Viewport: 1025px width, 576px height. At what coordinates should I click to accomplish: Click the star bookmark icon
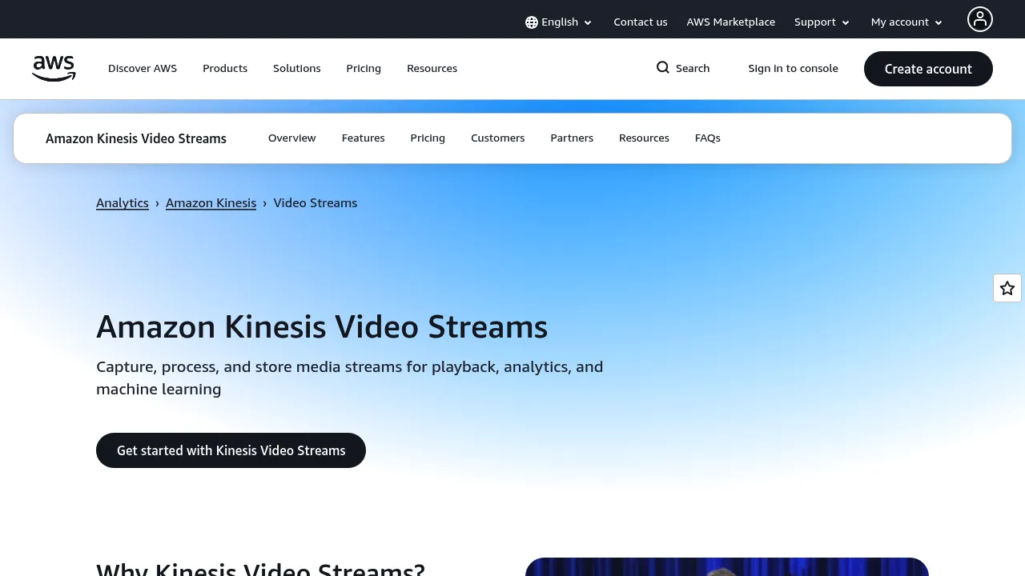click(1007, 288)
